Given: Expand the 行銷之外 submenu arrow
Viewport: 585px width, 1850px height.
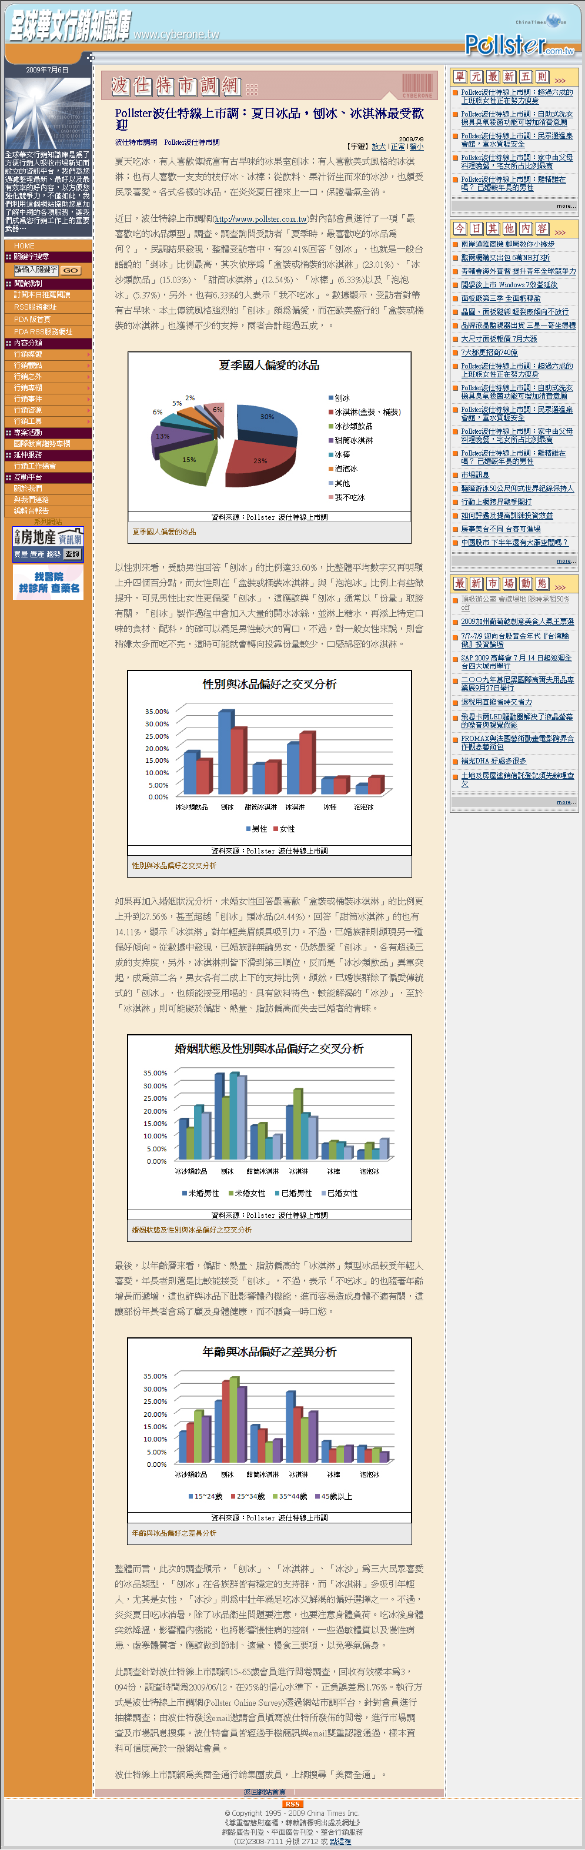Looking at the screenshot, I should point(89,376).
